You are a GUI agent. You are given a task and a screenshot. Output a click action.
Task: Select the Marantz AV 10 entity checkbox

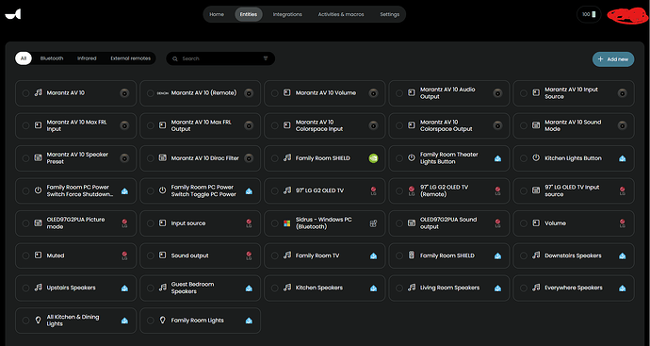25,93
